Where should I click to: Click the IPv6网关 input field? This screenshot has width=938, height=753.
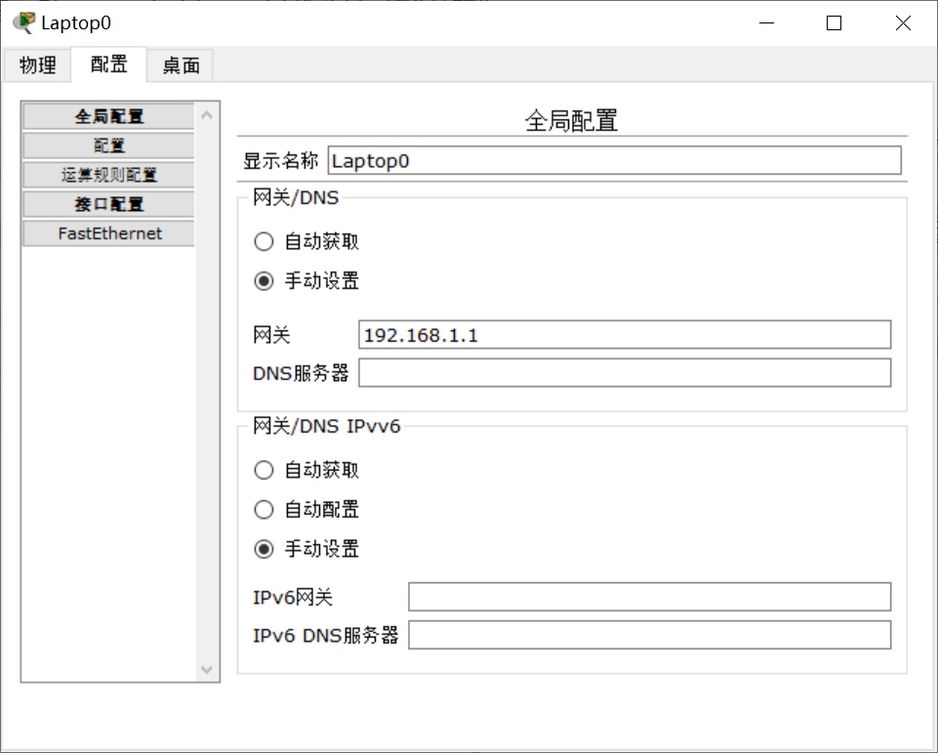(649, 596)
